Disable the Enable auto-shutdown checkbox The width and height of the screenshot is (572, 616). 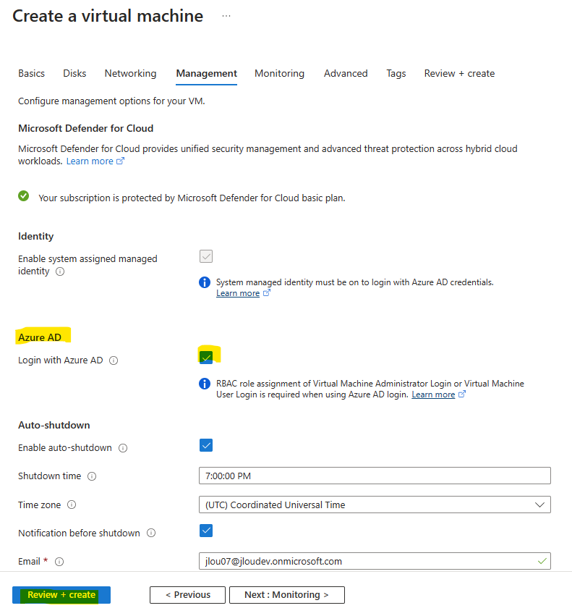pyautogui.click(x=206, y=445)
